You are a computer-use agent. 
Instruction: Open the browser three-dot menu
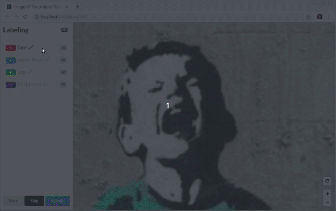[329, 16]
